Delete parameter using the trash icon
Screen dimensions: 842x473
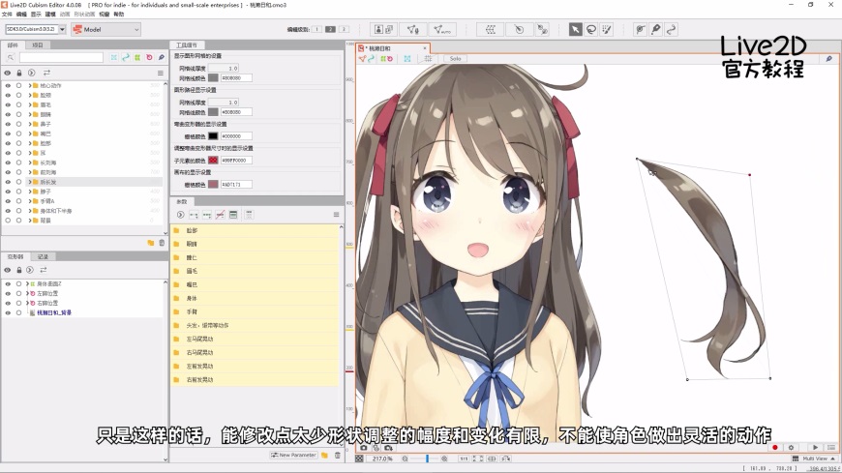click(337, 455)
